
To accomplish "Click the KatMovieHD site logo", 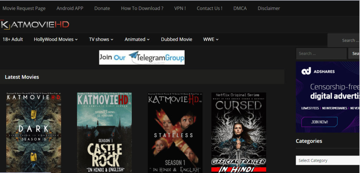I will point(35,25).
